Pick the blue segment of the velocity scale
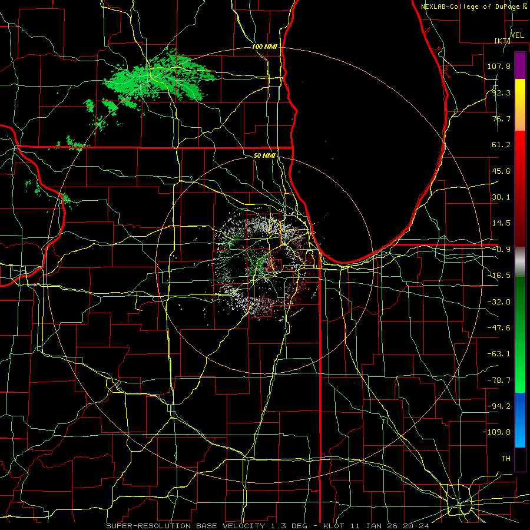Image resolution: width=530 pixels, height=530 pixels. coord(520,420)
